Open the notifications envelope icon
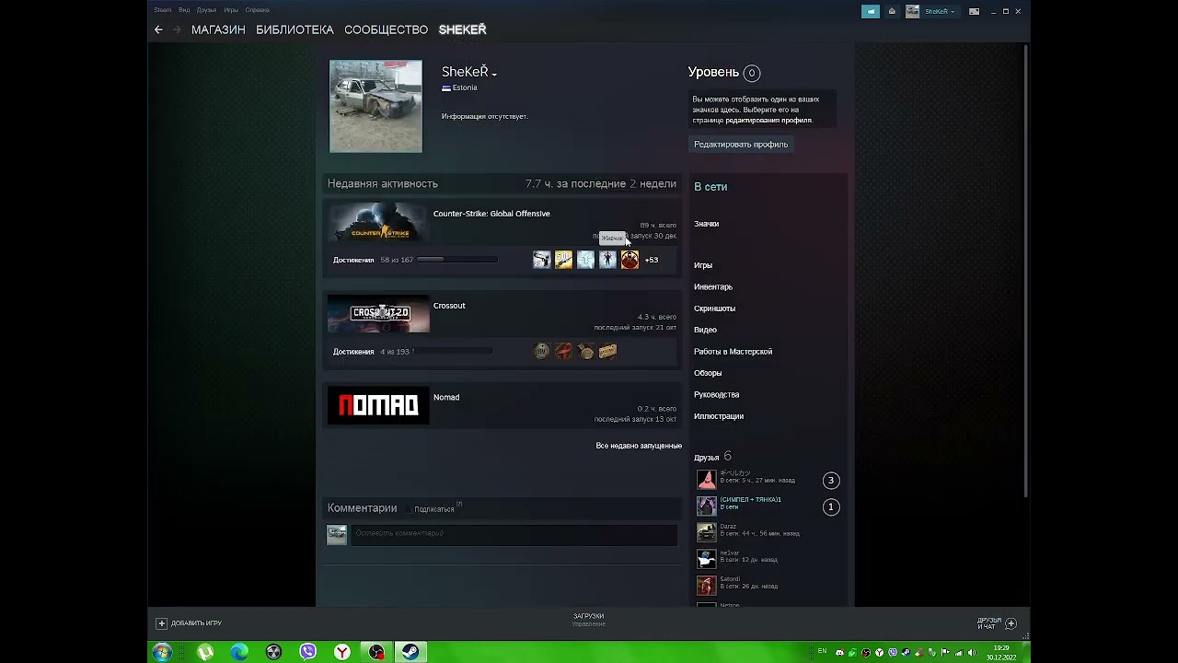Image resolution: width=1178 pixels, height=663 pixels. 892,11
